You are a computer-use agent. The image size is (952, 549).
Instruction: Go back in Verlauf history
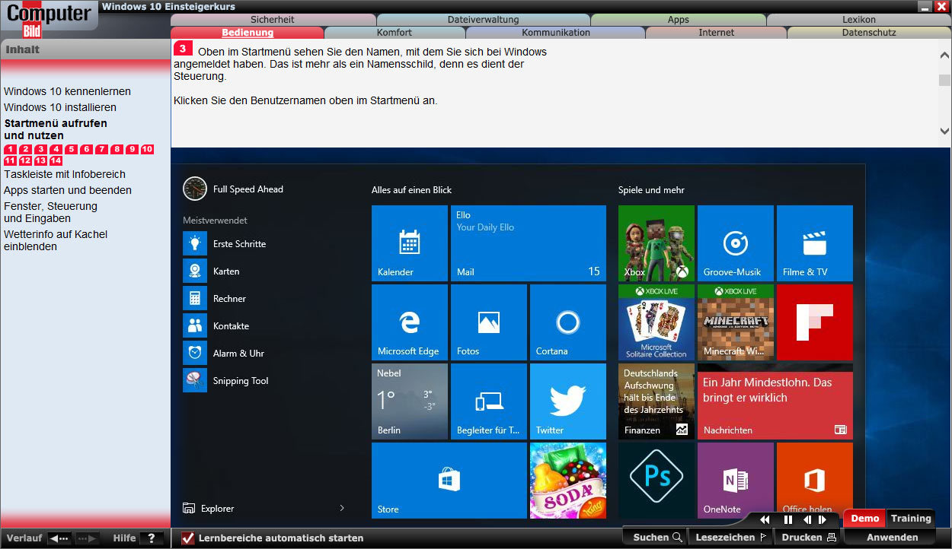59,538
